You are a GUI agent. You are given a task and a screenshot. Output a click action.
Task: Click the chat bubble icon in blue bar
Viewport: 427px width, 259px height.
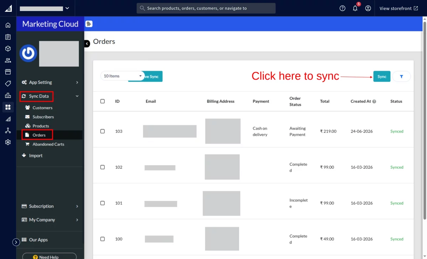point(89,24)
